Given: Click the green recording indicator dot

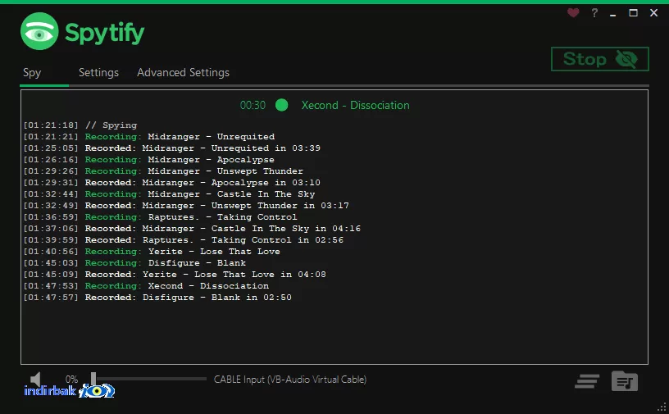Looking at the screenshot, I should [x=281, y=105].
